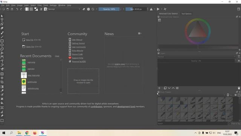This screenshot has height=136, width=241.
Task: Click the delete layer trash icon
Action: click(239, 88)
